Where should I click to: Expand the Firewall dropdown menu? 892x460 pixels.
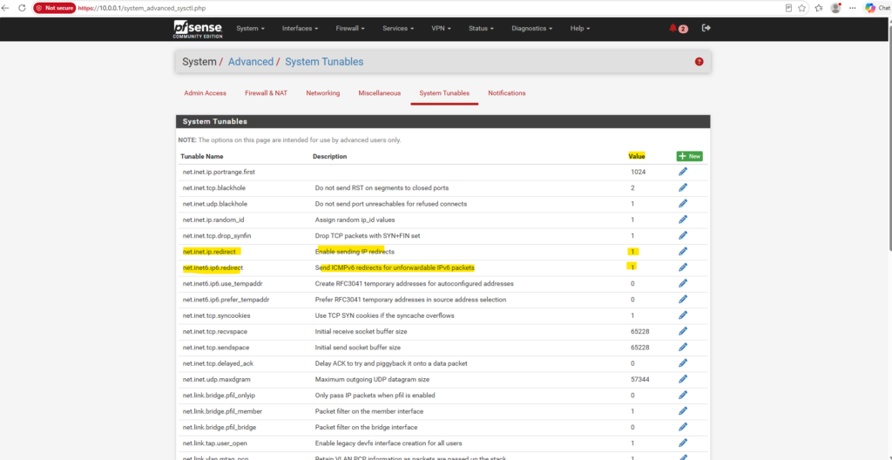(x=350, y=29)
